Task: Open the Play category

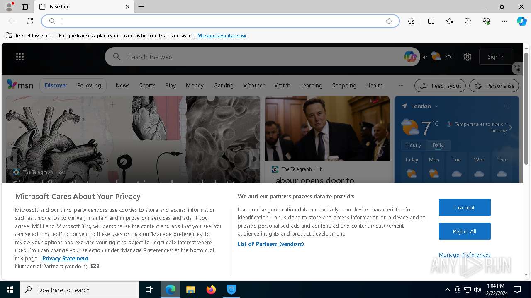Action: pyautogui.click(x=171, y=85)
